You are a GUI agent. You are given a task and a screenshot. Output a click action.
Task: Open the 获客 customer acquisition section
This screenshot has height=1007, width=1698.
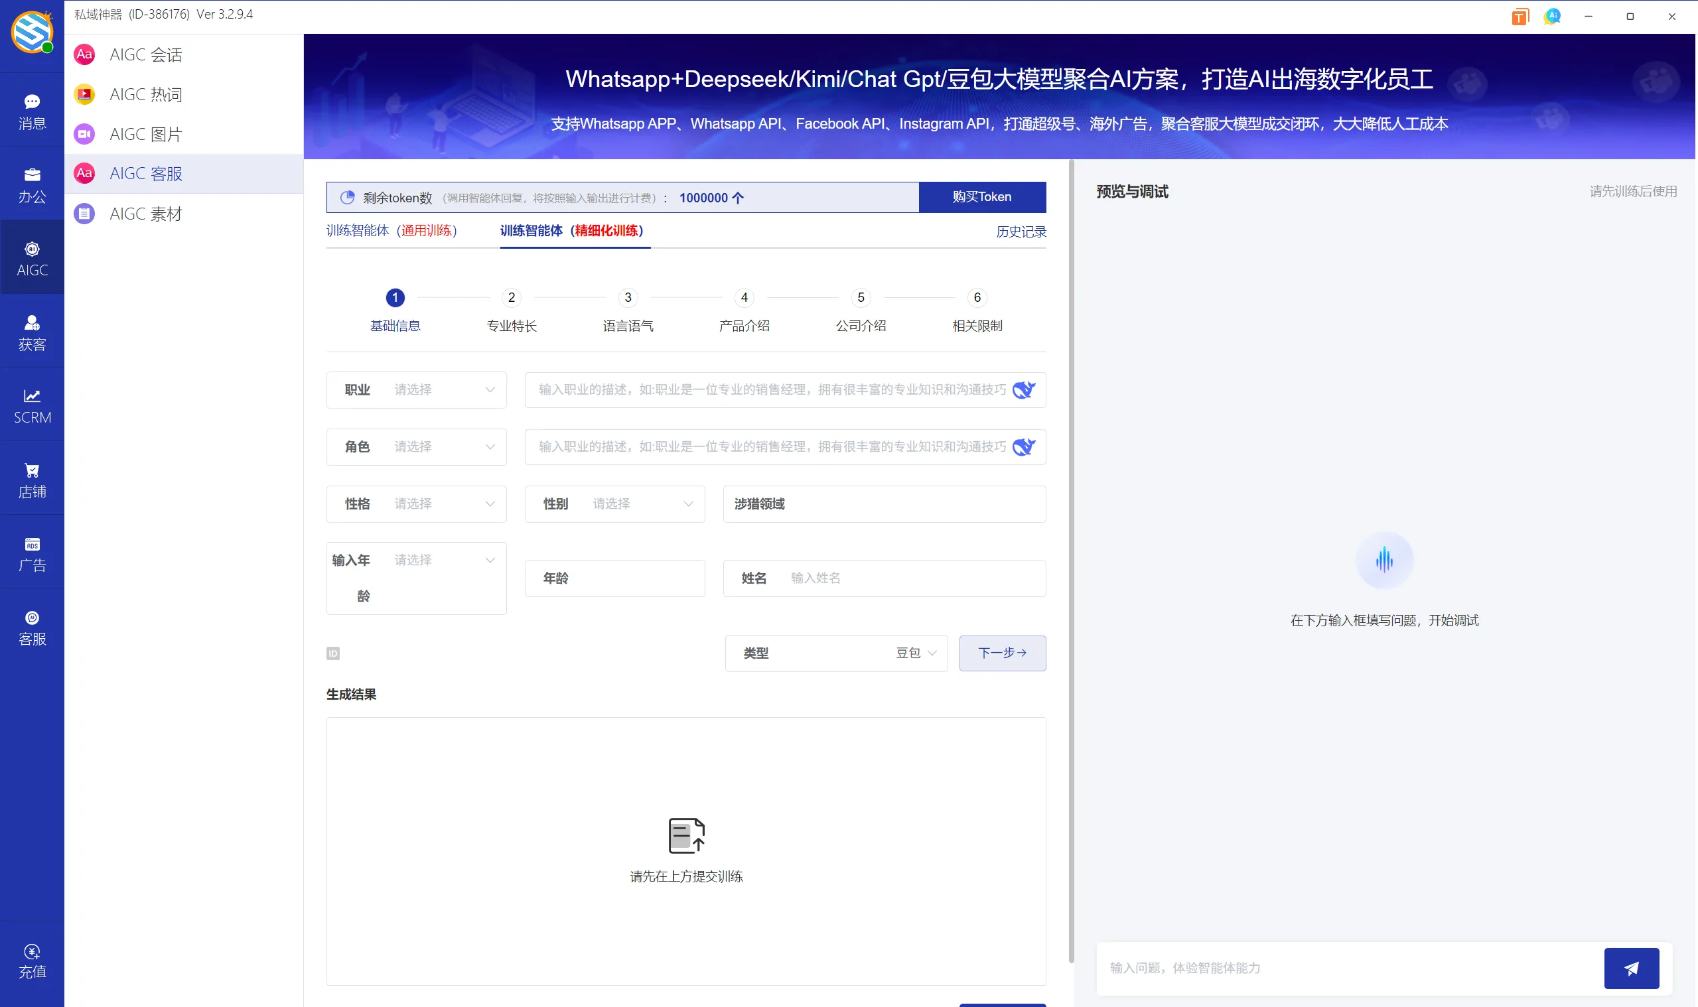pos(32,332)
